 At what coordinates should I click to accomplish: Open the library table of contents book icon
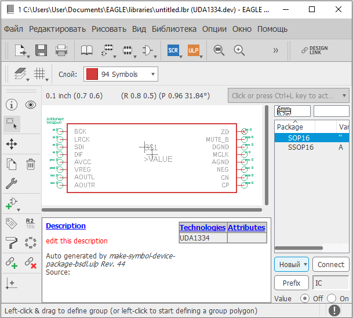87,50
